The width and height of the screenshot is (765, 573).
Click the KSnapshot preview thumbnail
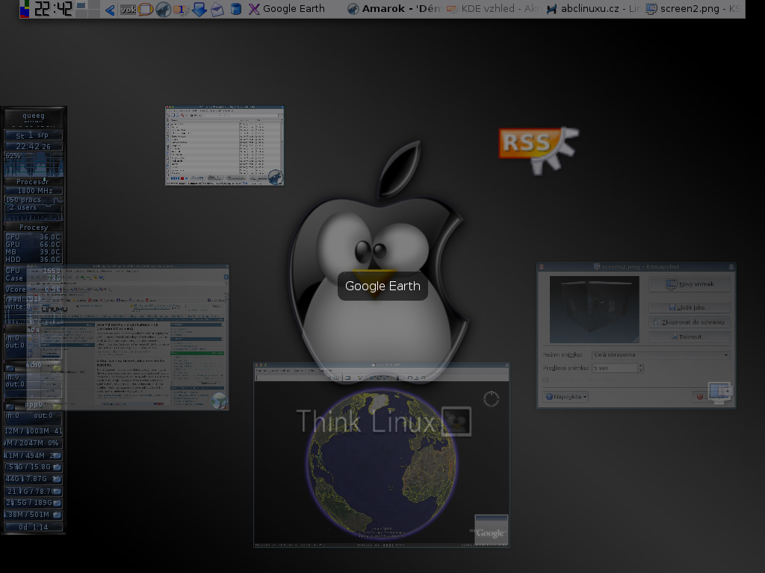pyautogui.click(x=594, y=310)
